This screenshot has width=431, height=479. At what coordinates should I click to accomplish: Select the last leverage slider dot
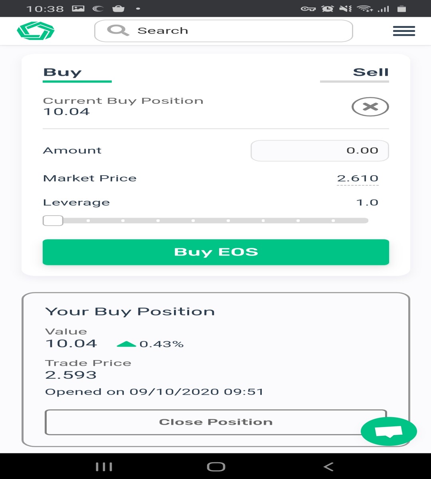point(333,220)
